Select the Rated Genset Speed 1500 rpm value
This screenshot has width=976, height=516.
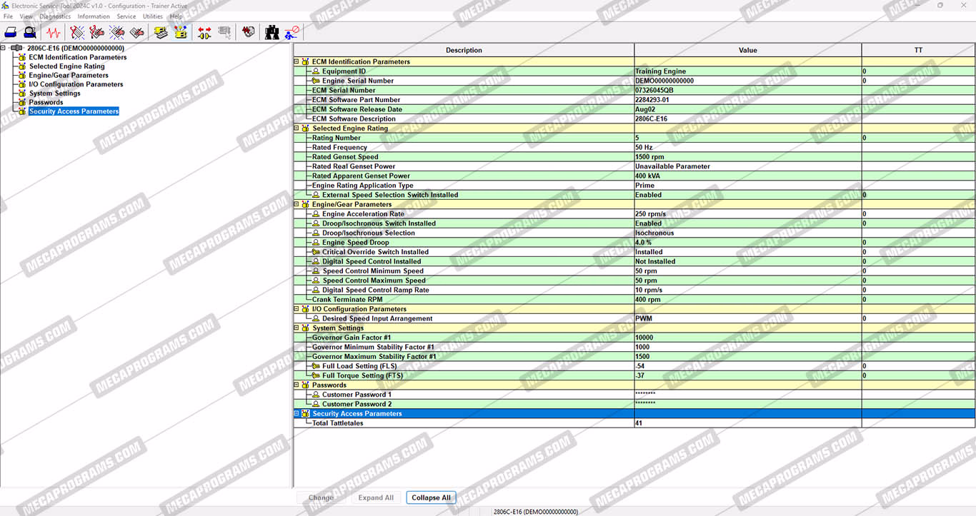tap(649, 157)
